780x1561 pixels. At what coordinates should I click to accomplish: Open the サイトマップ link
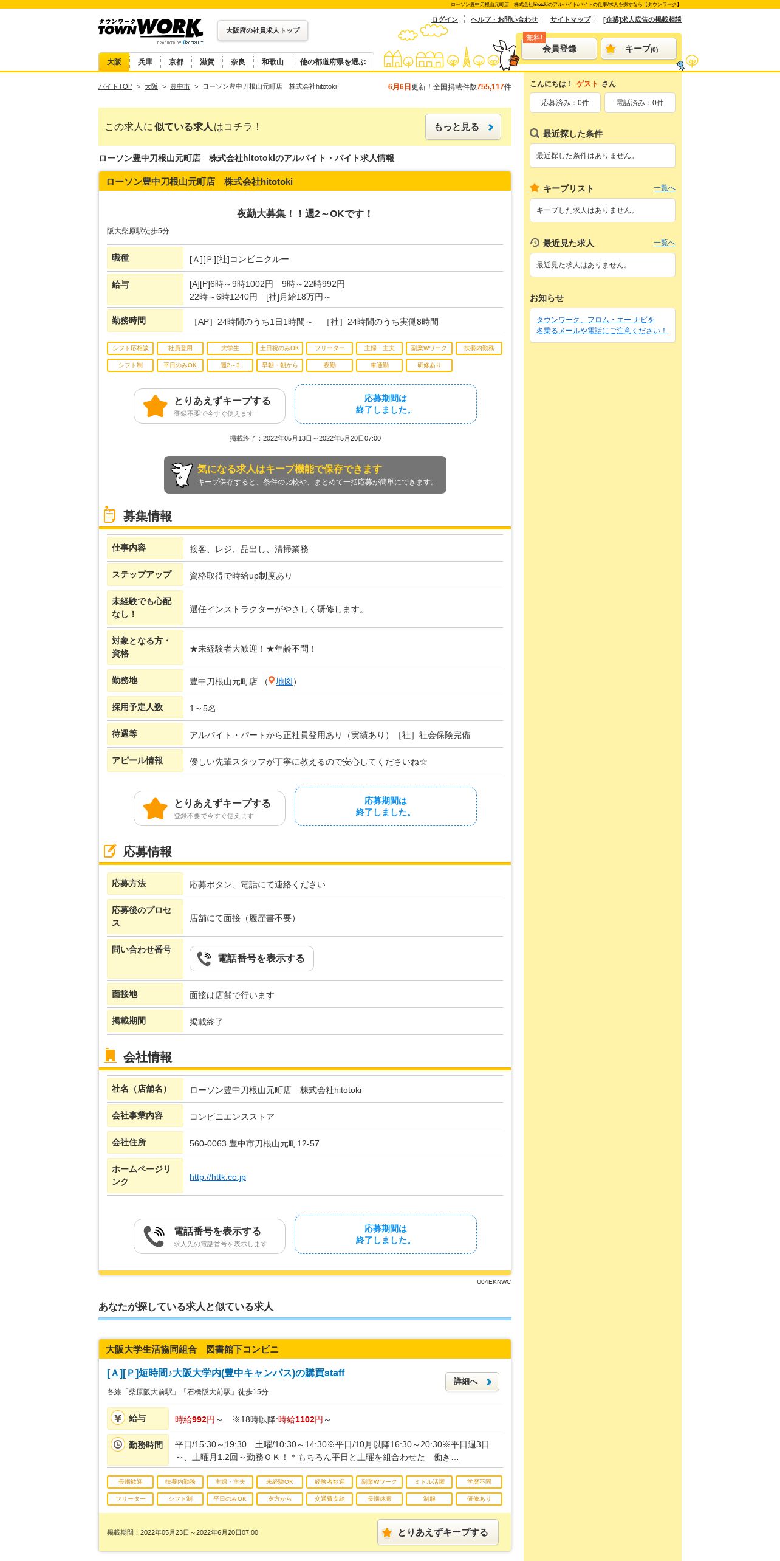(570, 19)
